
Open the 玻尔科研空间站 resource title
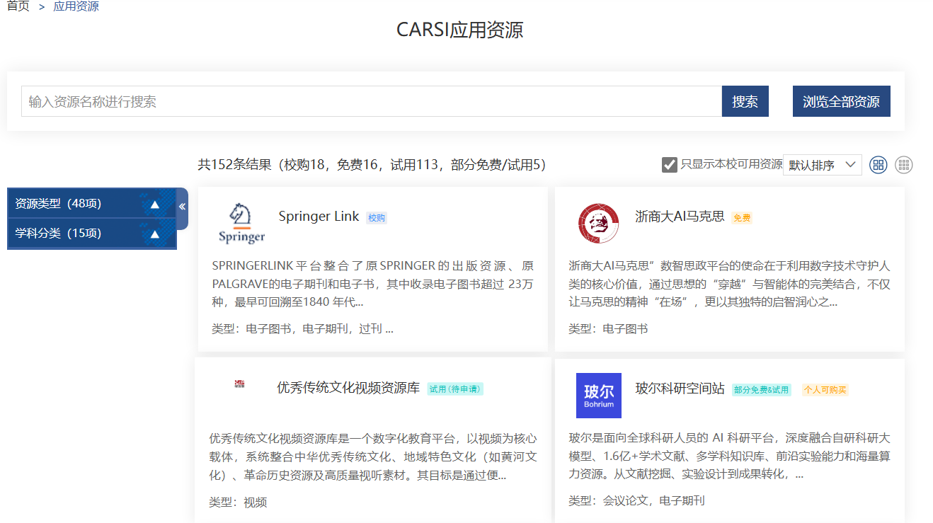click(x=680, y=388)
